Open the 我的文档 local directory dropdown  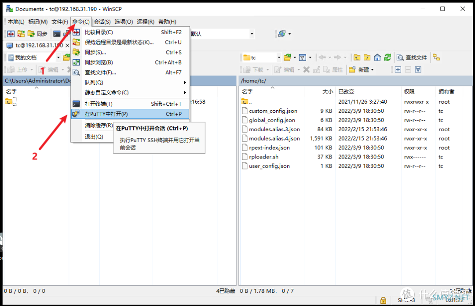point(58,58)
